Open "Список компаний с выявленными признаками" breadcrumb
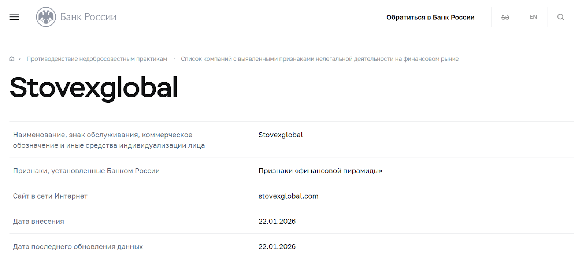This screenshot has height=257, width=586. pos(319,59)
